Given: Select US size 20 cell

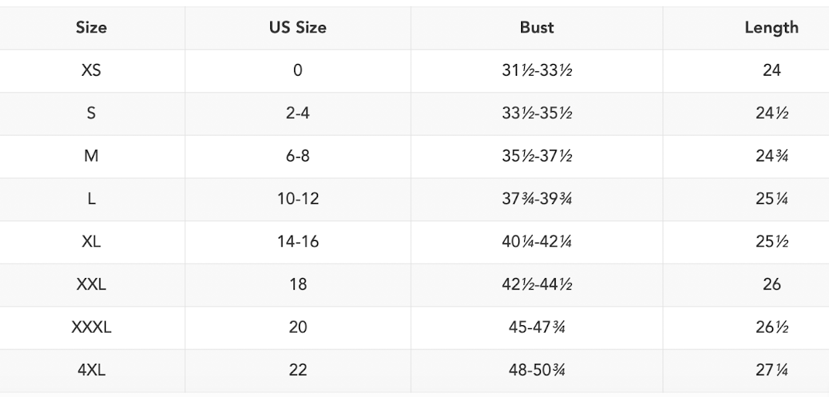Looking at the screenshot, I should [x=297, y=327].
